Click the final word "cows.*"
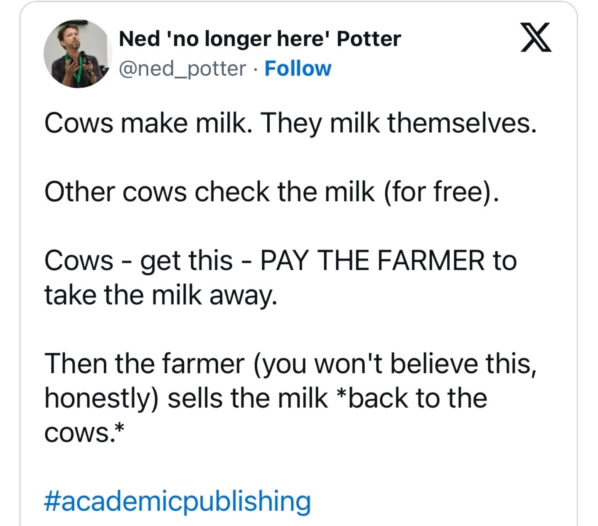The width and height of the screenshot is (598, 526). coord(84,433)
